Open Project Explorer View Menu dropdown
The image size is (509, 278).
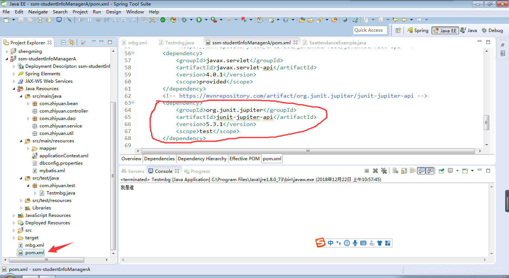tap(94, 42)
